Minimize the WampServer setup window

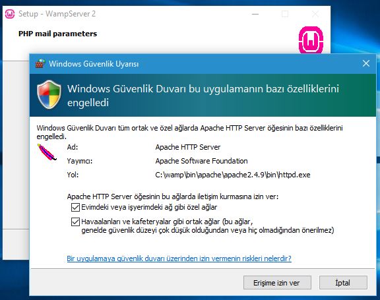pyautogui.click(x=255, y=14)
